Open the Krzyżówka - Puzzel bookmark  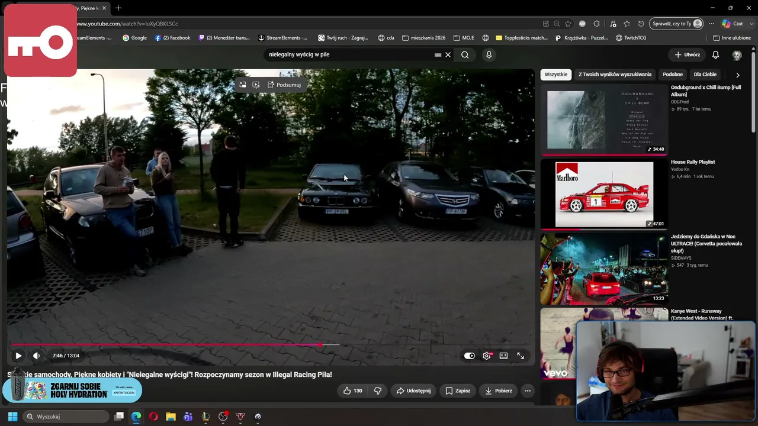pos(582,38)
